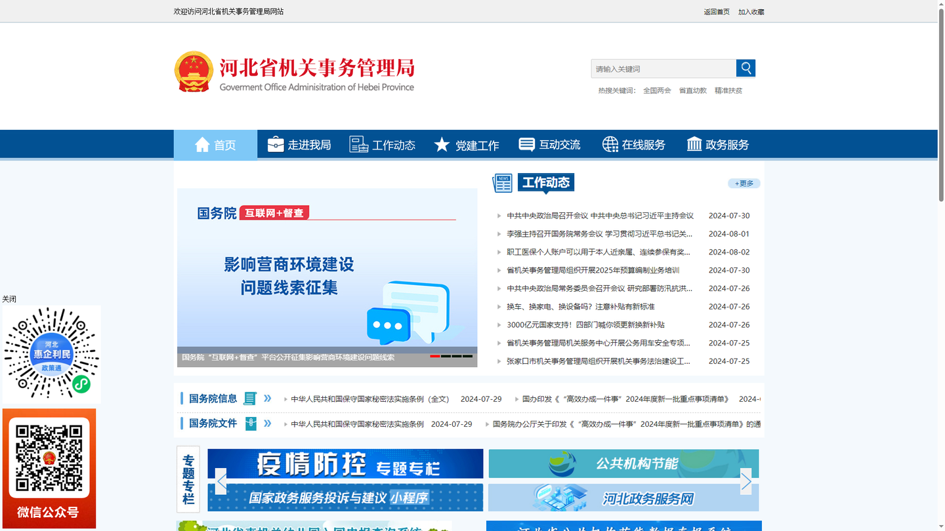Click the 惠企利民 mini-program QR code
Image resolution: width=945 pixels, height=531 pixels.
pos(52,353)
